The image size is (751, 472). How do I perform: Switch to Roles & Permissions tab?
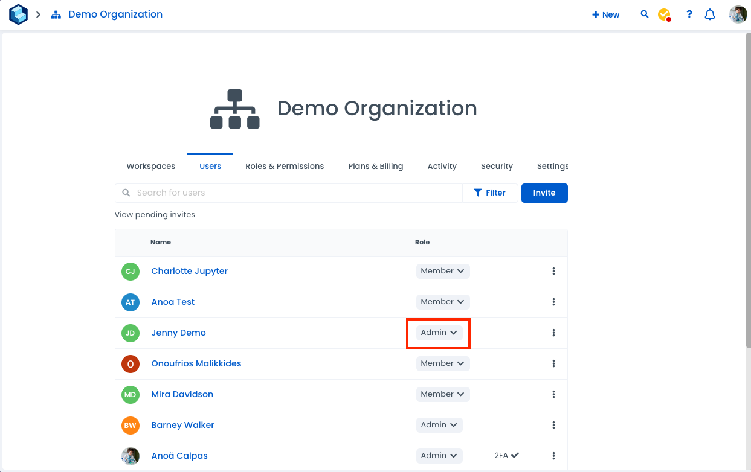285,166
